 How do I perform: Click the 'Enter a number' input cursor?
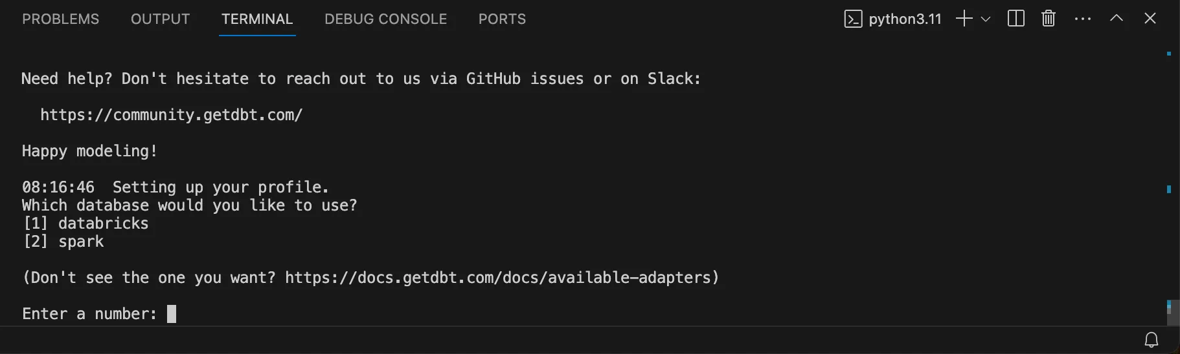(x=172, y=314)
